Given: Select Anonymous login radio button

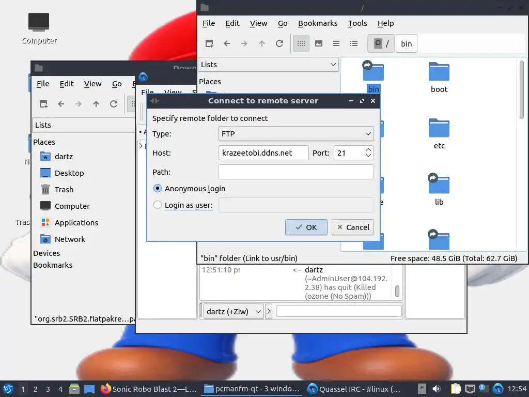Looking at the screenshot, I should click(157, 188).
